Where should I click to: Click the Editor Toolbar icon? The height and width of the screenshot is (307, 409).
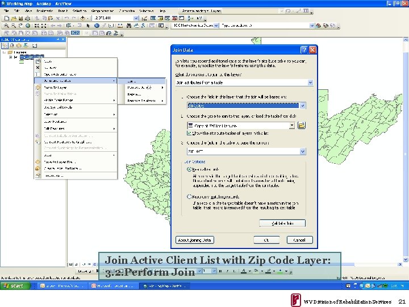tap(144, 18)
